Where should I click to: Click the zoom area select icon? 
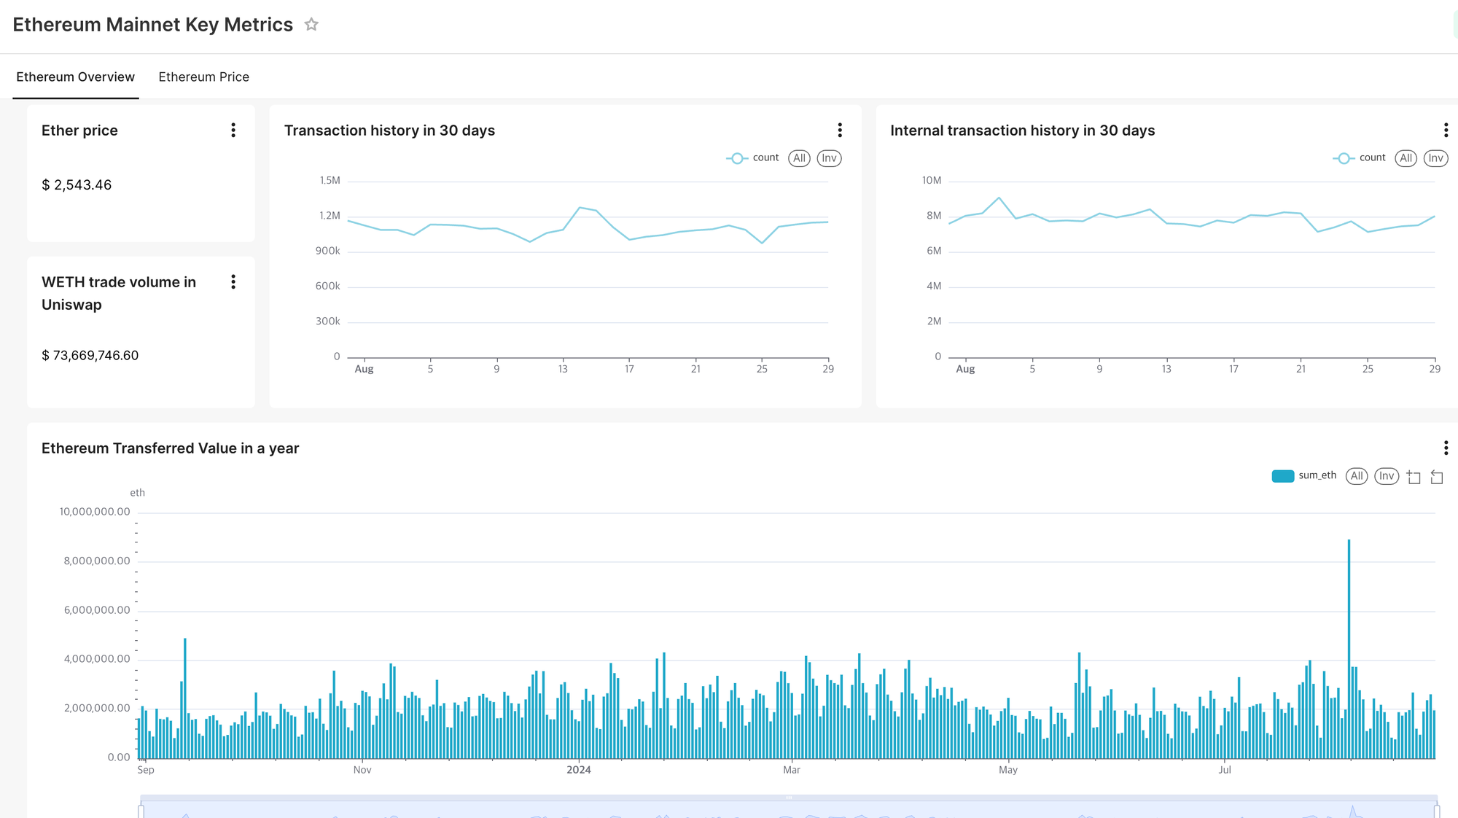tap(1414, 477)
